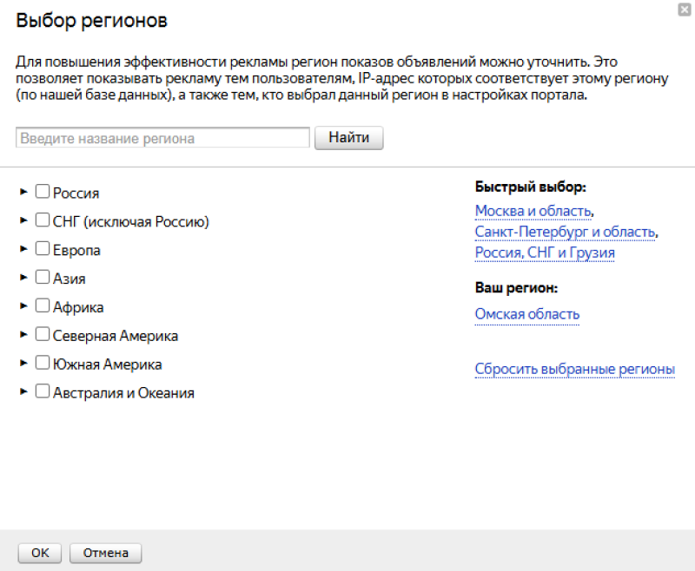695x571 pixels.
Task: Expand the Россия tree node
Action: 24,193
